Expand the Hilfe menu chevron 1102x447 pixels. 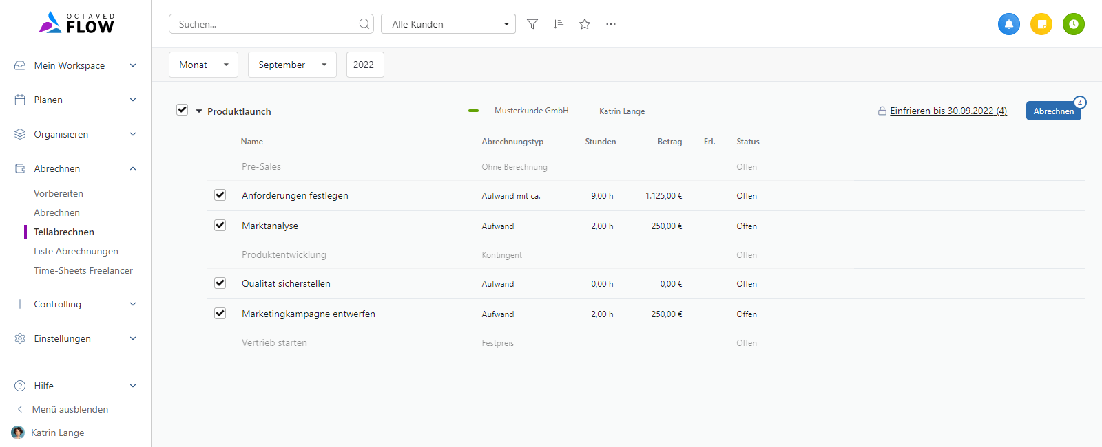click(x=133, y=386)
